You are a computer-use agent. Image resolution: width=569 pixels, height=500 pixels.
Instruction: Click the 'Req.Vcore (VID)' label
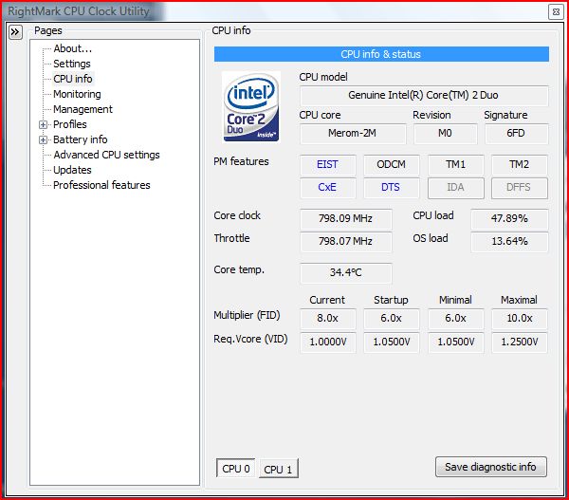(x=250, y=339)
